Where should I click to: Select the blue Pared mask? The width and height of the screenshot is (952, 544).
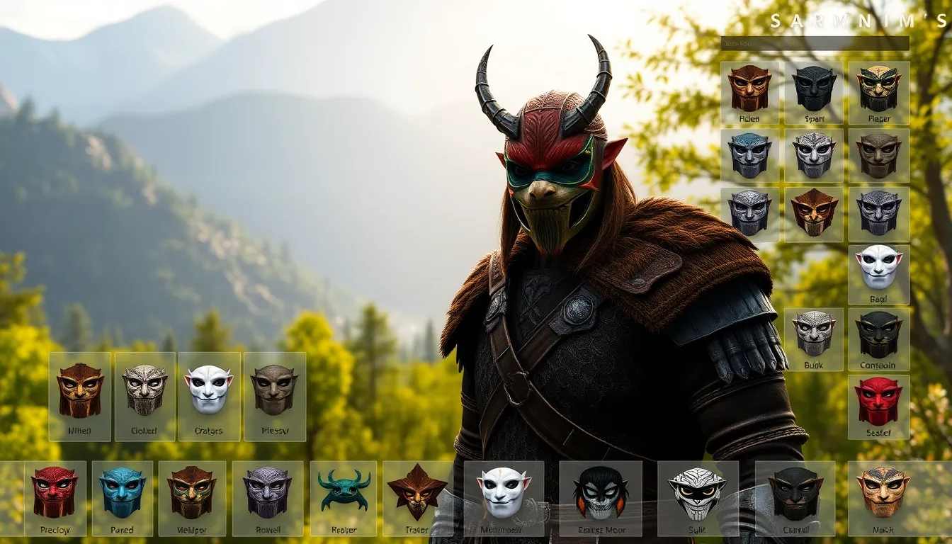[120, 496]
